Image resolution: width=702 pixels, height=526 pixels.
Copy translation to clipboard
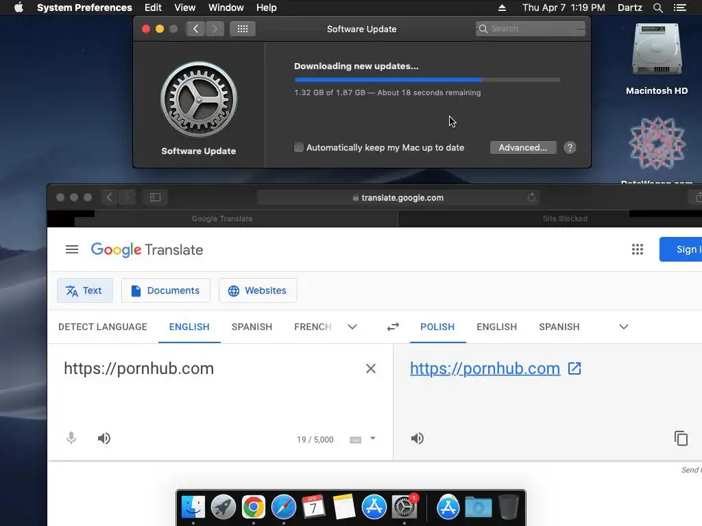tap(681, 438)
